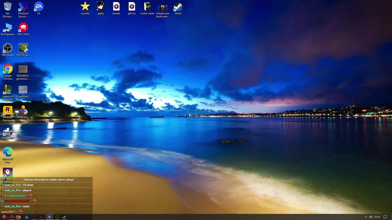The image size is (392, 220).
Task: Select the donate media file icon
Action: [x=116, y=8]
